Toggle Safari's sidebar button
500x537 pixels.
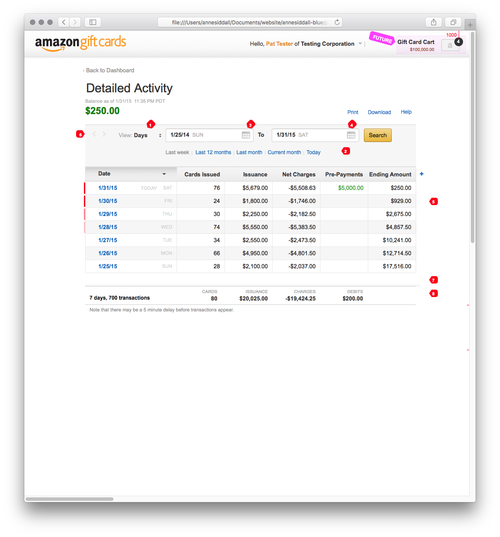coord(93,22)
